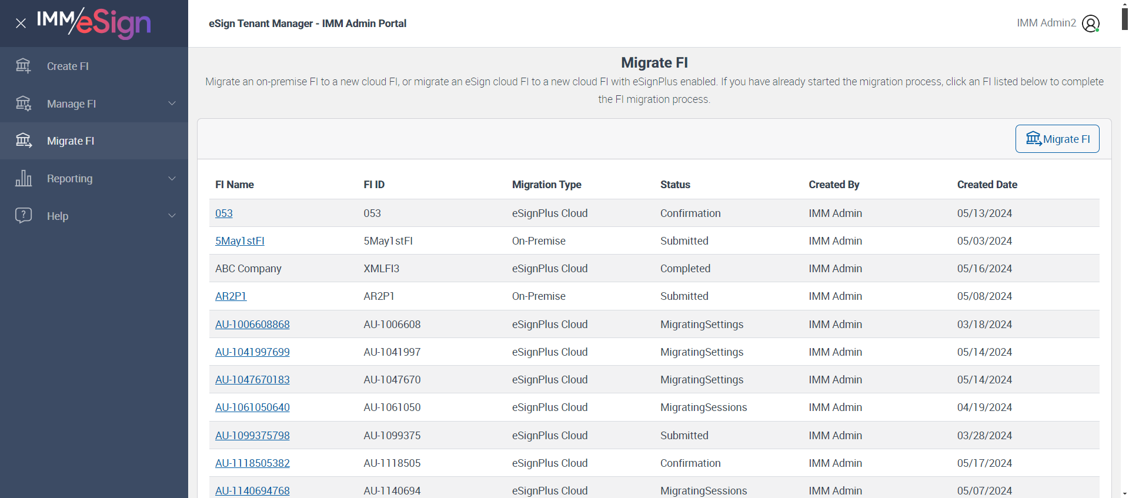Viewport: 1129px width, 498px height.
Task: Click the 05/13/2024 created date
Action: [984, 213]
